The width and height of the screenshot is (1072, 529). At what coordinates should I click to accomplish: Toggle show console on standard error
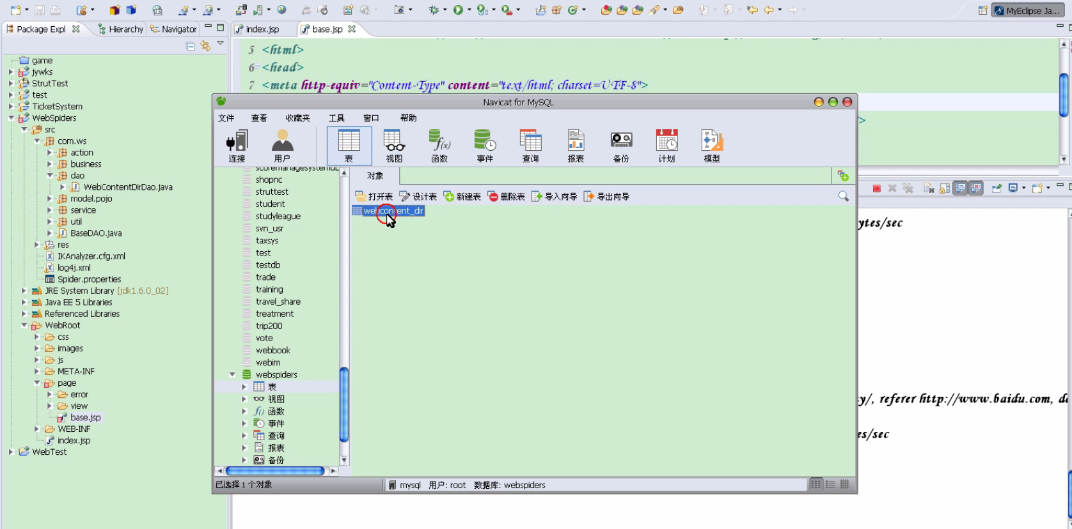pyautogui.click(x=976, y=188)
